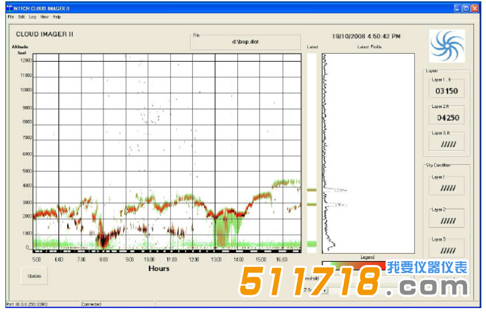Maximize the Cloud Imager window

pyautogui.click(x=466, y=7)
